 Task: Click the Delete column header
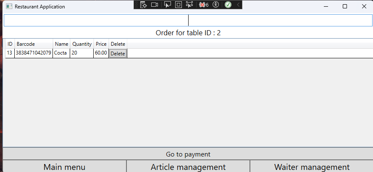[118, 44]
